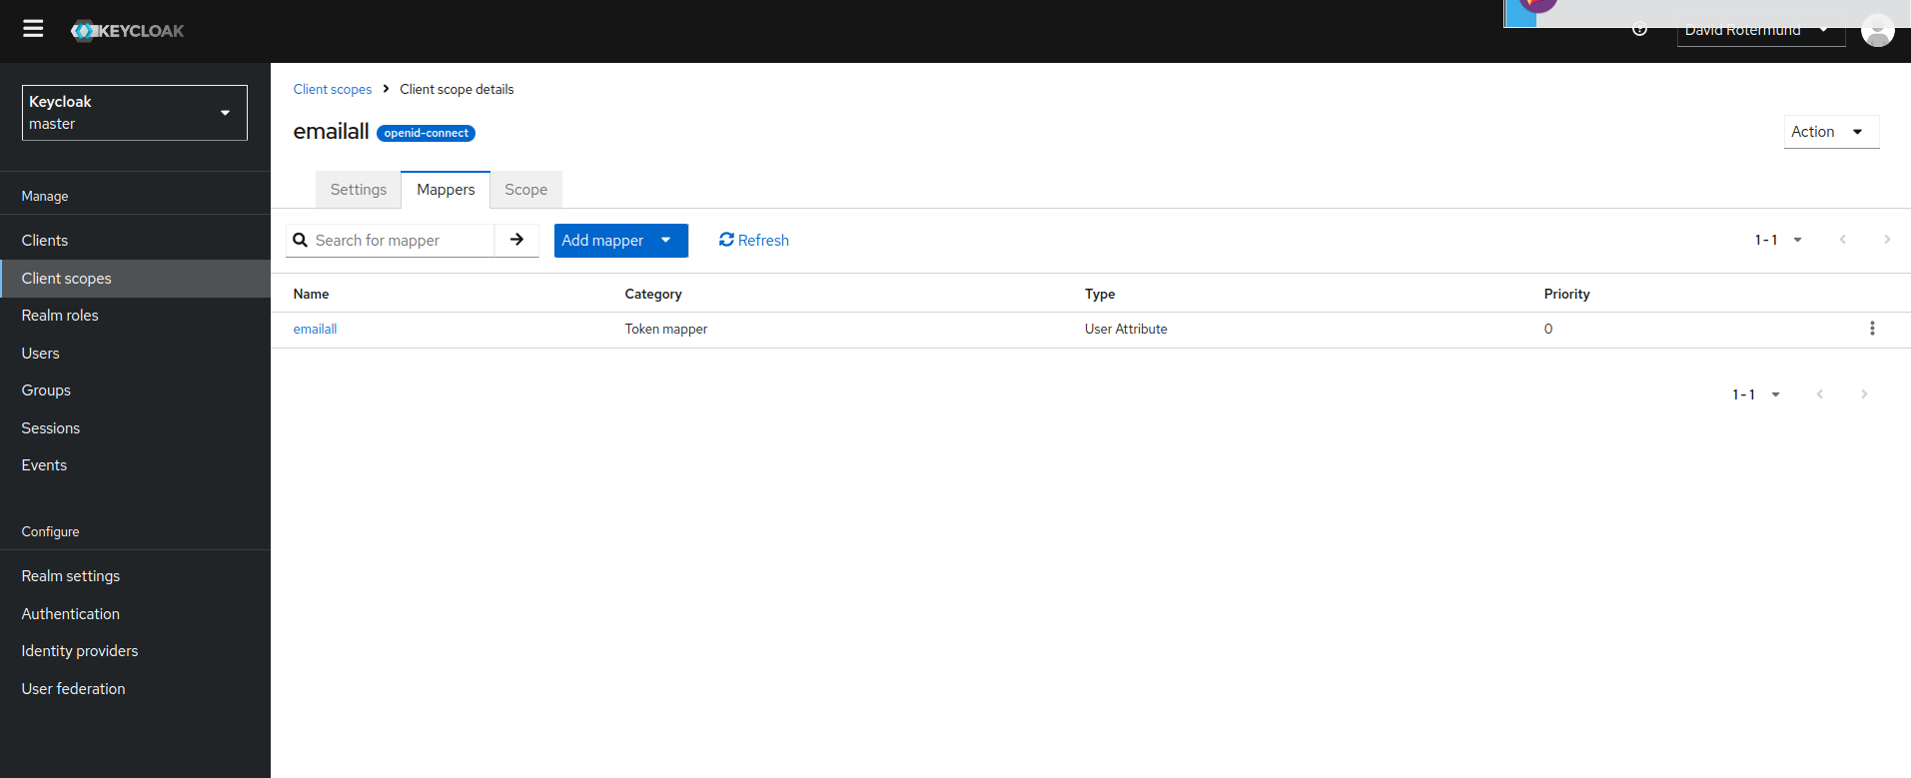
Task: Toggle the hamburger navigation menu
Action: (x=33, y=29)
